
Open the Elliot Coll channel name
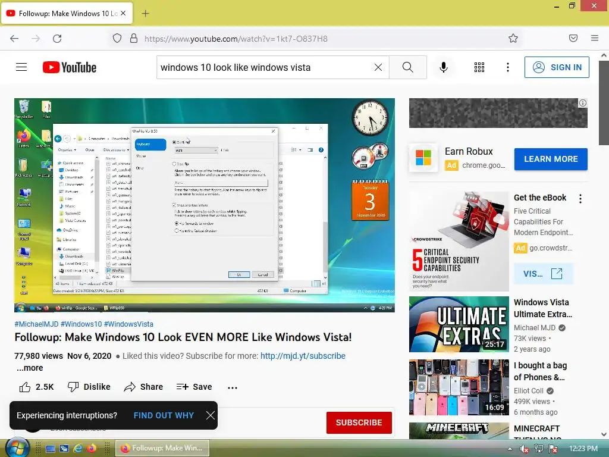pos(528,390)
